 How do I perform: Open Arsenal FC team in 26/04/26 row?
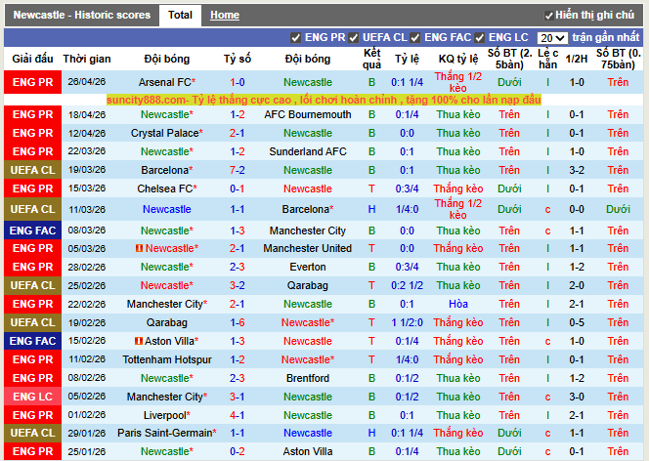coord(166,82)
